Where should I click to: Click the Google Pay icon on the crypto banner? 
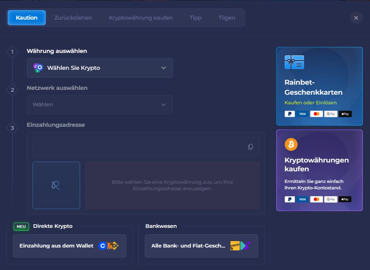(331, 199)
